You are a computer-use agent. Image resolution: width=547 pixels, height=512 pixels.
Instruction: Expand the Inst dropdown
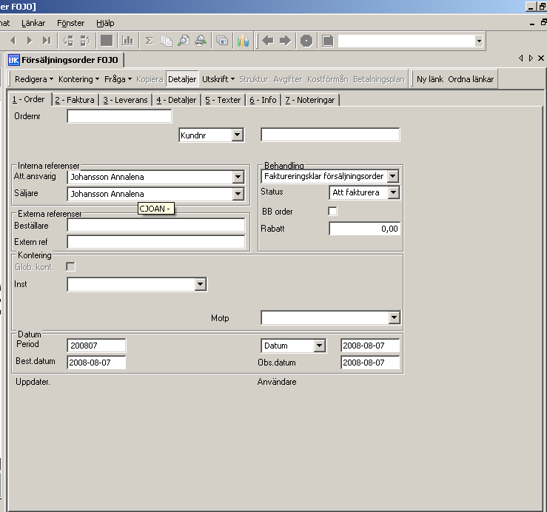(x=201, y=284)
